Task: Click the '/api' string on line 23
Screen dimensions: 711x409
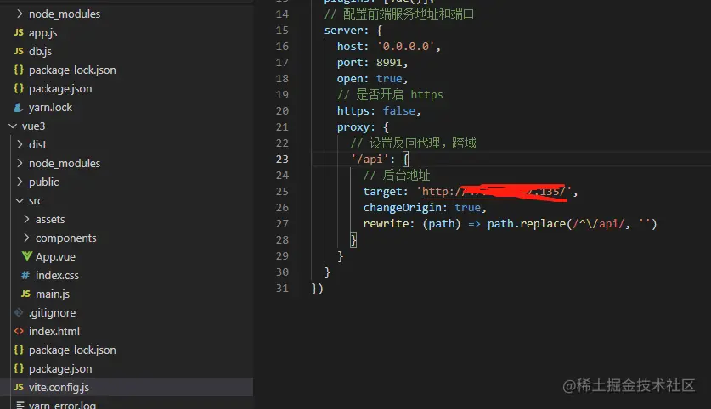Action: tap(370, 159)
